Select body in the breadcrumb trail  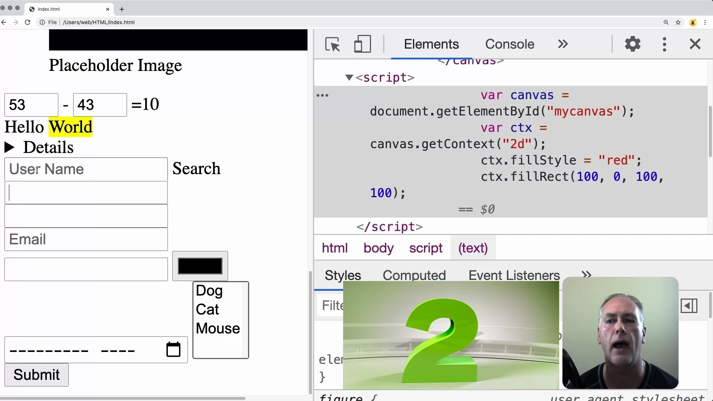[378, 248]
